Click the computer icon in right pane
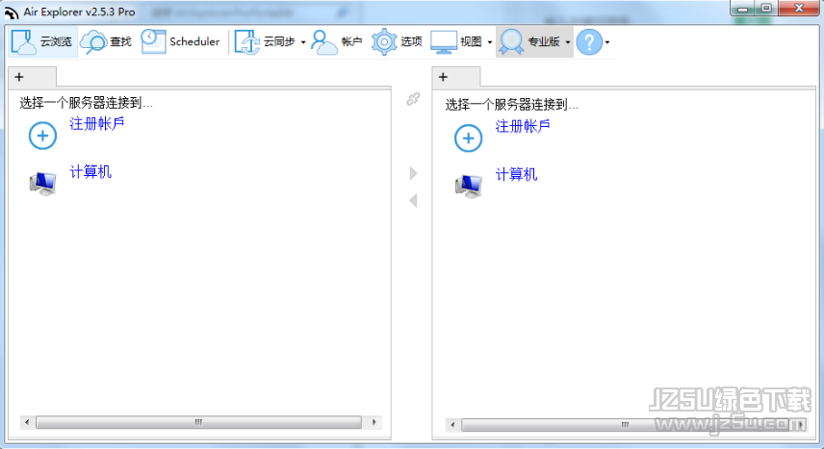824x449 pixels. pyautogui.click(x=469, y=186)
